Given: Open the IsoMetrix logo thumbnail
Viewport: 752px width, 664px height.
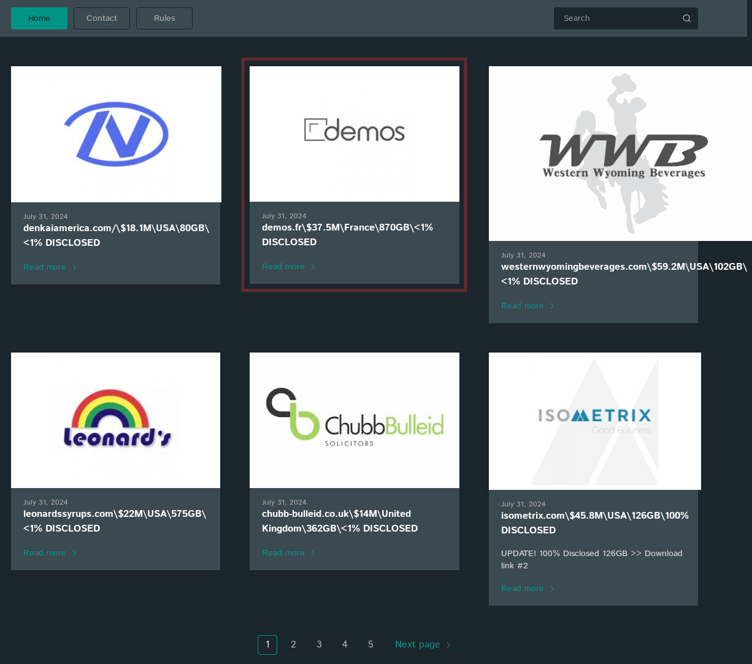Looking at the screenshot, I should click(595, 421).
